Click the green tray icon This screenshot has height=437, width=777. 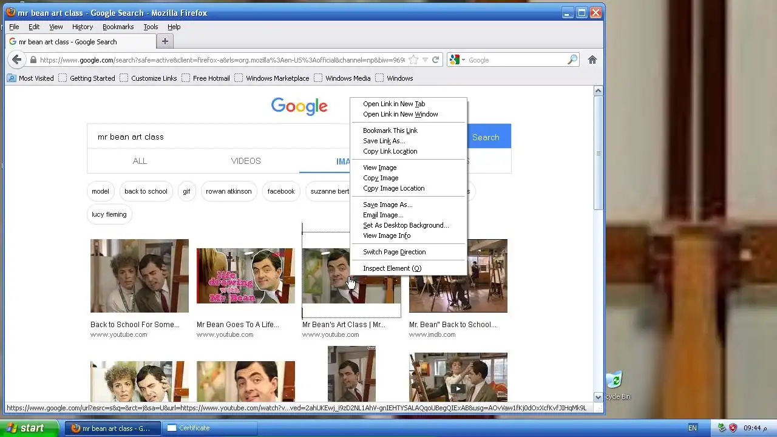[722, 428]
